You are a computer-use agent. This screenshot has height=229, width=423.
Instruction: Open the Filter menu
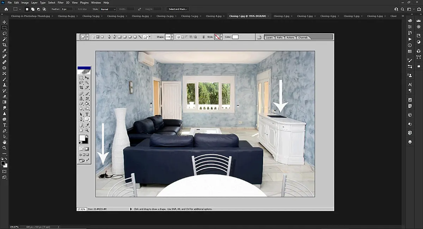pos(61,2)
